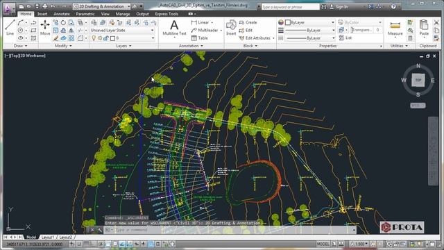
Task: Expand the Draw panel
Action: click(20, 46)
